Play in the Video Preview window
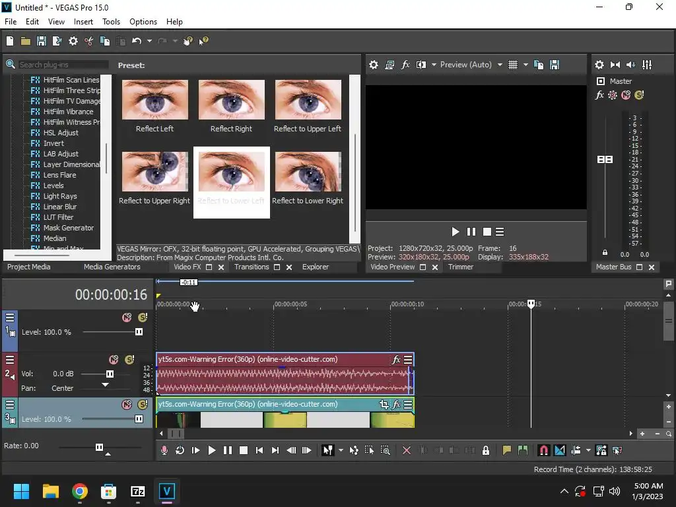The width and height of the screenshot is (676, 507). coord(455,232)
